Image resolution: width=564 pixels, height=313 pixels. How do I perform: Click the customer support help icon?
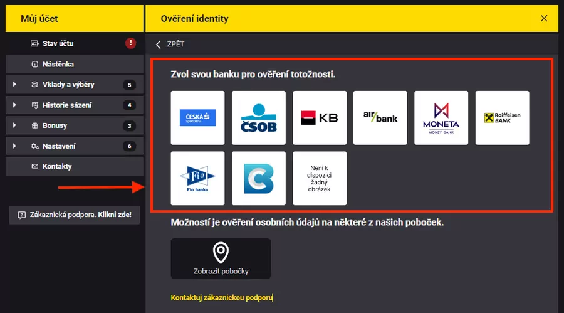[x=22, y=215]
